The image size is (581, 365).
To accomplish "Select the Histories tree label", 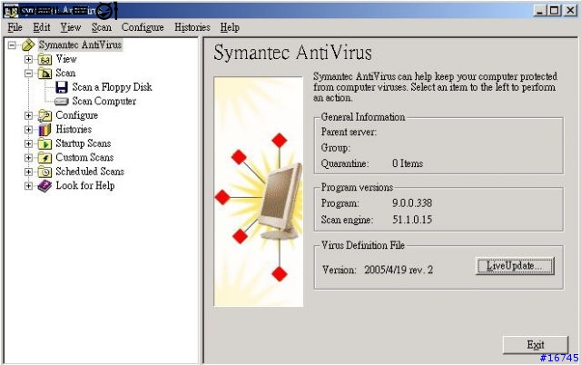I will click(74, 130).
